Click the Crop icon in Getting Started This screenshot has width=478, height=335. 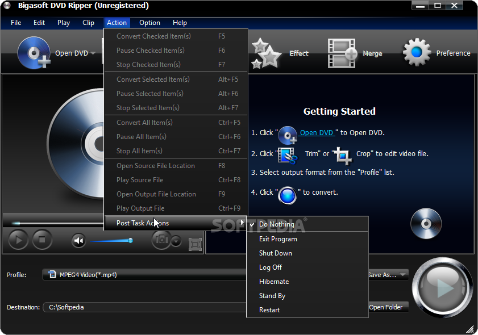pyautogui.click(x=343, y=156)
